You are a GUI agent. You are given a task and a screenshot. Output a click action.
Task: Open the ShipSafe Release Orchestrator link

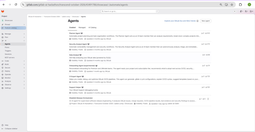(81, 98)
